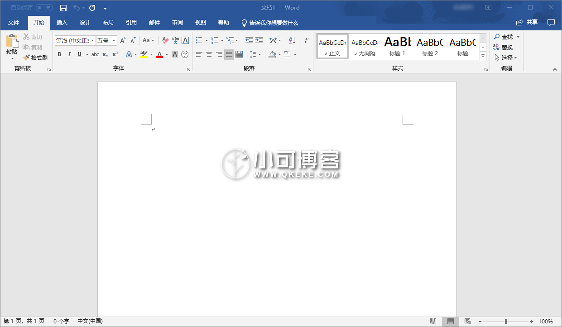
Task: Open the Change Case (Aa) dropdown
Action: (148, 41)
